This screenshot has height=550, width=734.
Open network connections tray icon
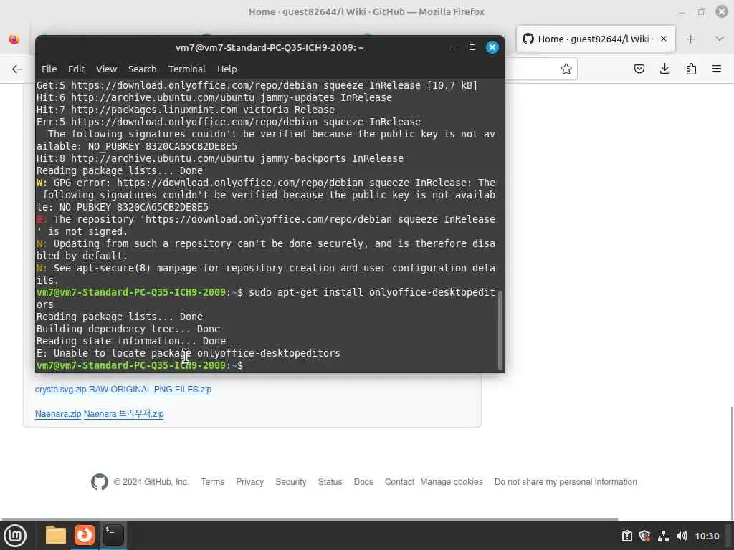coord(663,536)
